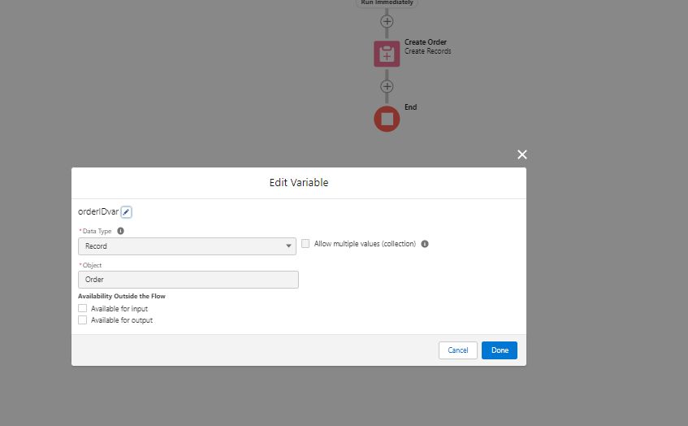Viewport: 688px width, 426px height.
Task: Click the Edit Variable dialog title
Action: [x=299, y=183]
